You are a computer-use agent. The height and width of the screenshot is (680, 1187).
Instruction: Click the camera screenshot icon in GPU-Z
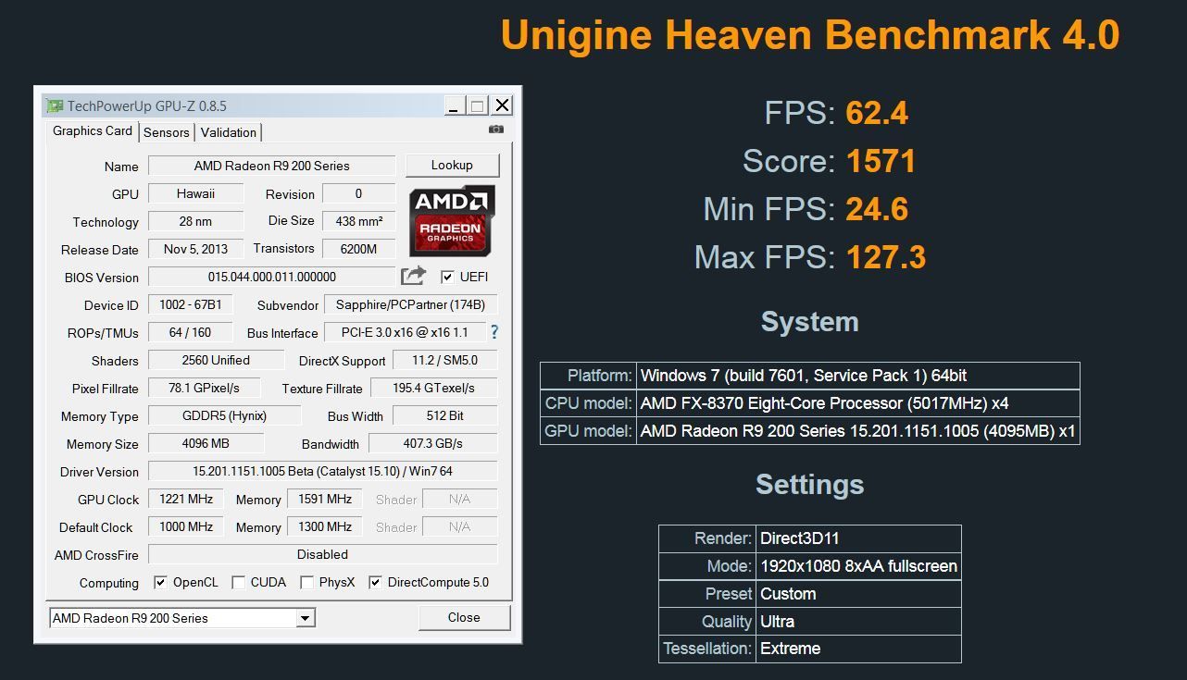click(496, 130)
